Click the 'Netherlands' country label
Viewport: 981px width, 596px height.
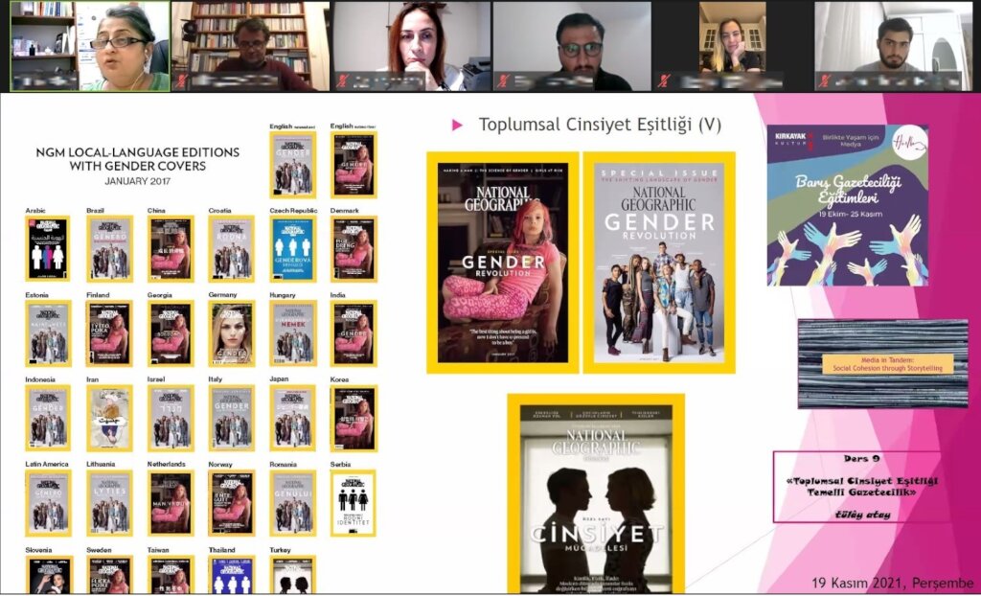(167, 464)
